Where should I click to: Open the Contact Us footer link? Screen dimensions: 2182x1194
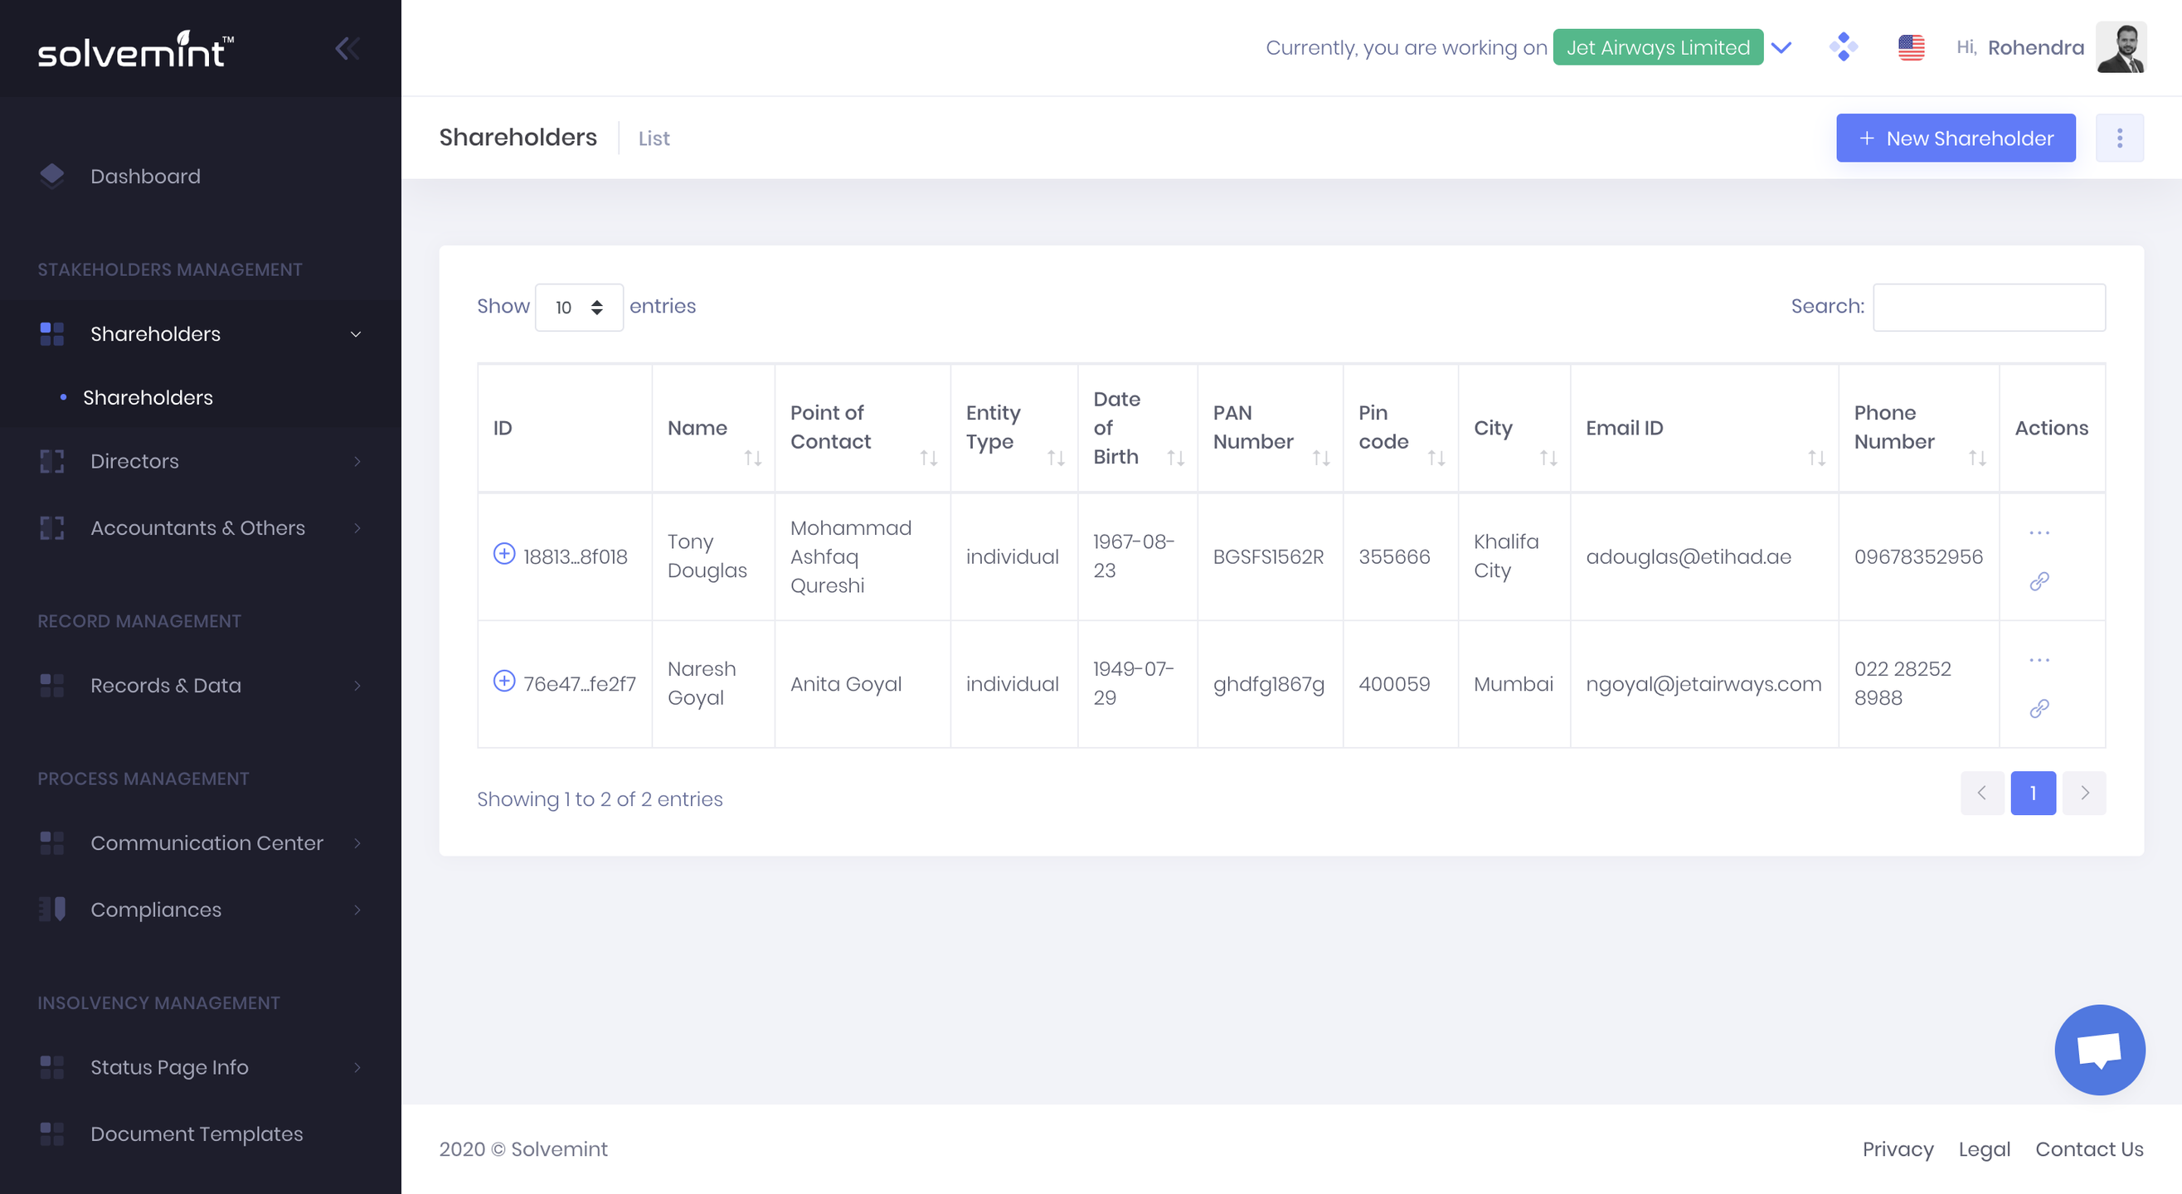pos(2089,1149)
